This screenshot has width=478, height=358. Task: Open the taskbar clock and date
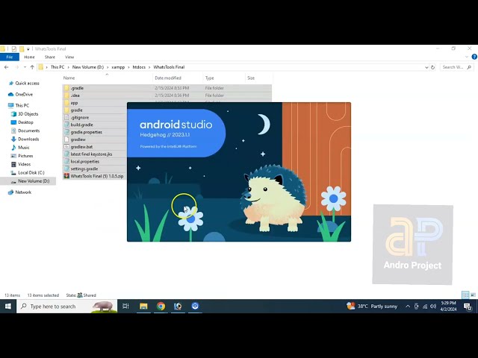[x=448, y=307]
